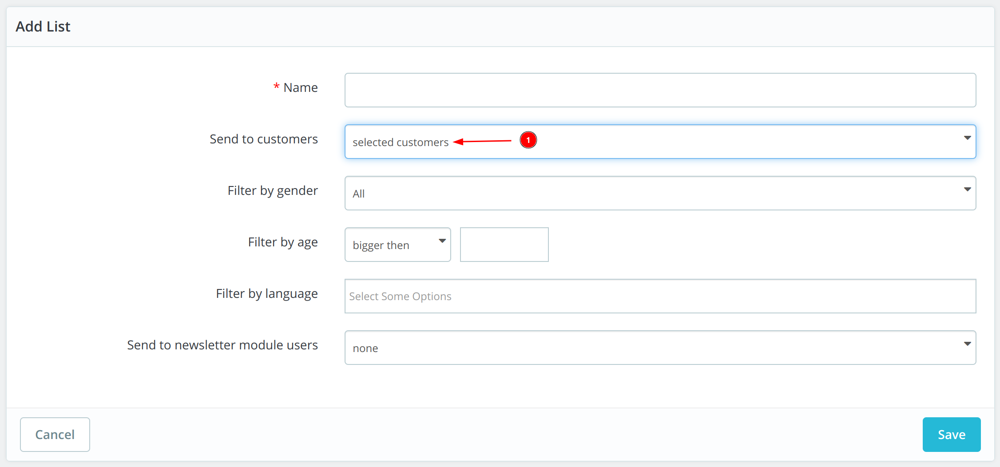Click the caret arrow beside 'bigger then'
This screenshot has width=1000, height=467.
click(442, 241)
